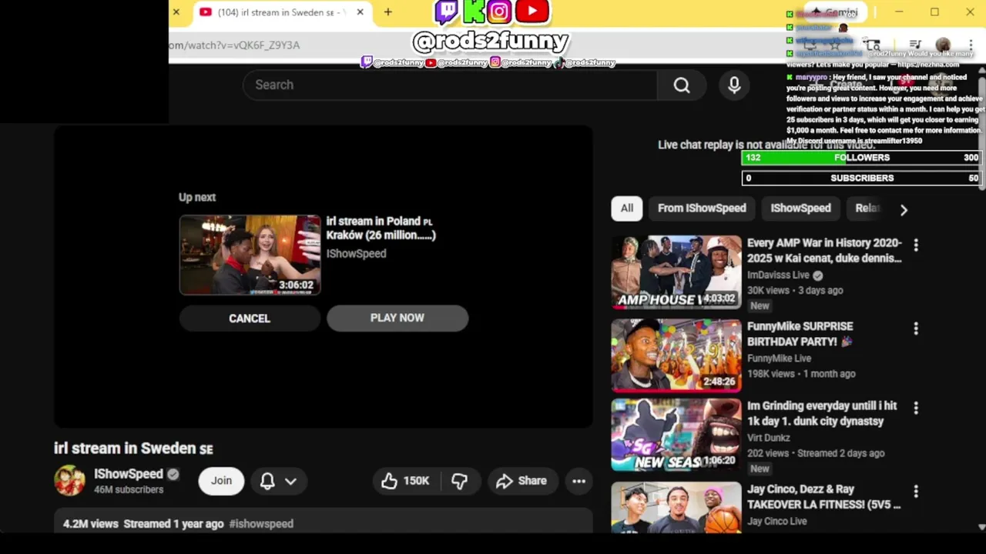Open 'Every AMP War in History' title
The height and width of the screenshot is (554, 986).
pyautogui.click(x=824, y=251)
